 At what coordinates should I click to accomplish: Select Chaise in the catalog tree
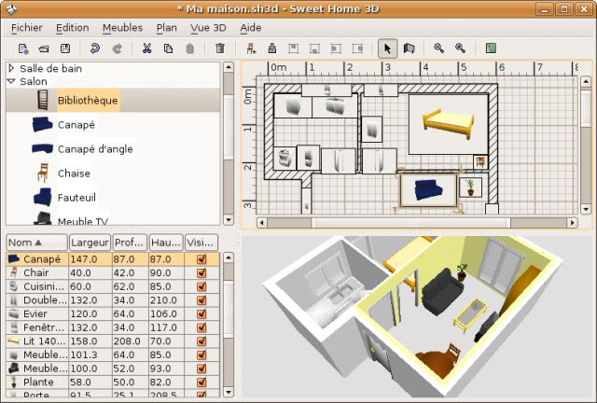[74, 174]
